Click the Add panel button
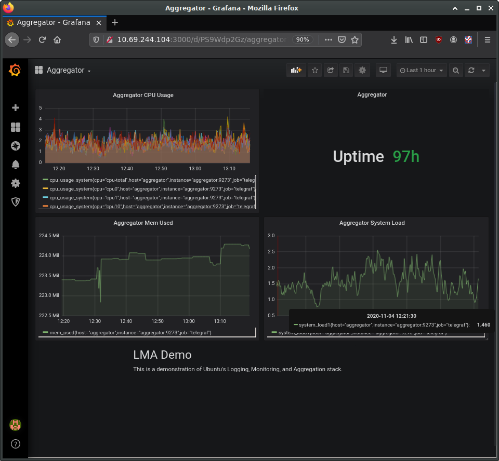The image size is (499, 461). (x=296, y=70)
